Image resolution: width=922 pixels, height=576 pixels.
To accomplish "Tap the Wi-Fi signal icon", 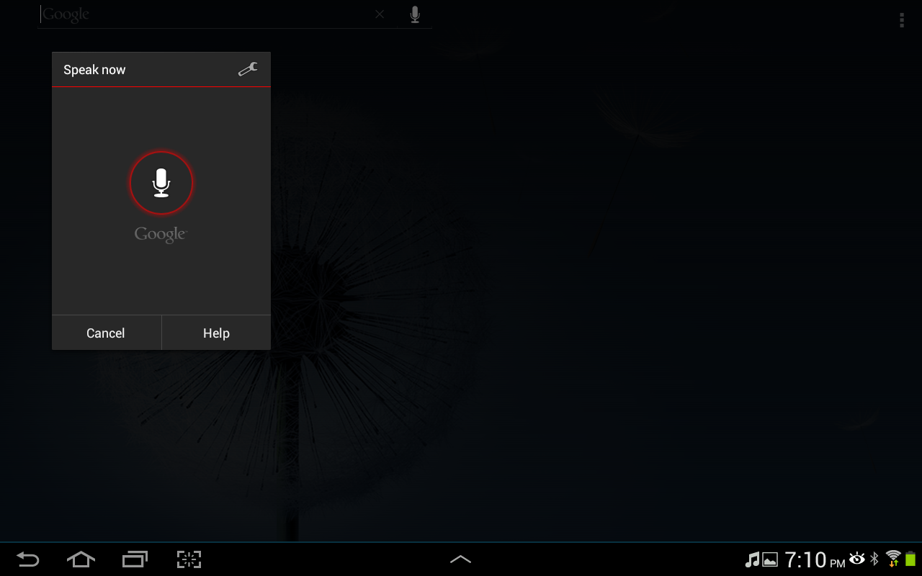I will pos(893,559).
